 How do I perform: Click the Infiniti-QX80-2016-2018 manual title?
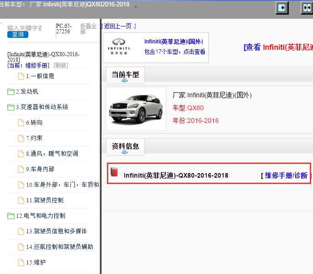pyautogui.click(x=176, y=176)
